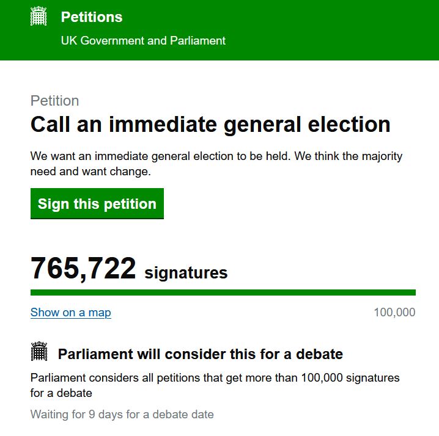Click the text need and want change

(x=90, y=172)
